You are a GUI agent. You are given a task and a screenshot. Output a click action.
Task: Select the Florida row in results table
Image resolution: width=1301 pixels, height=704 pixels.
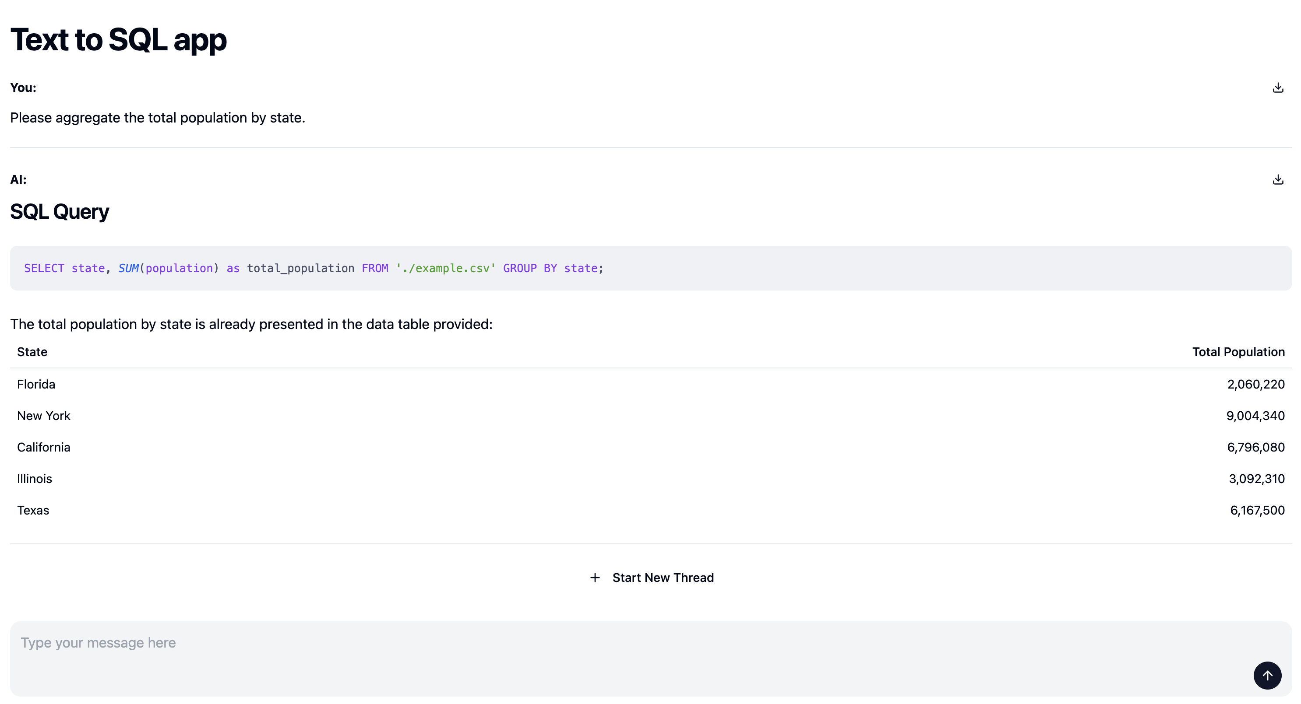coord(651,384)
